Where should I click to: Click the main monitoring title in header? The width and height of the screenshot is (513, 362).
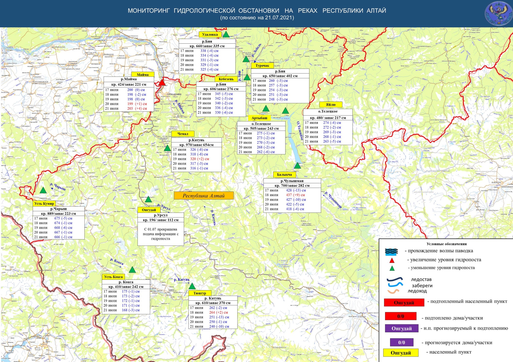[257, 11]
